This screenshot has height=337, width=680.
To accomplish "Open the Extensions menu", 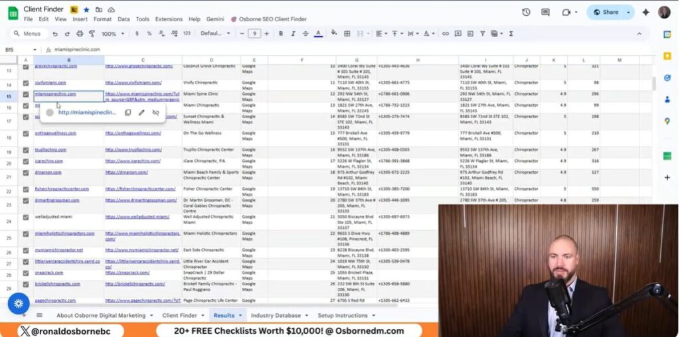I will (169, 19).
